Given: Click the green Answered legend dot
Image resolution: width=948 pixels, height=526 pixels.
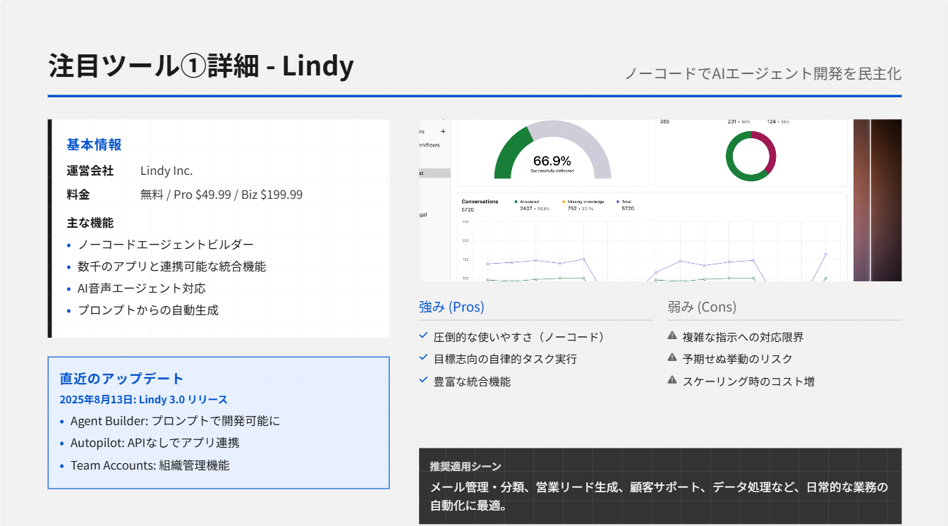Looking at the screenshot, I should [516, 202].
